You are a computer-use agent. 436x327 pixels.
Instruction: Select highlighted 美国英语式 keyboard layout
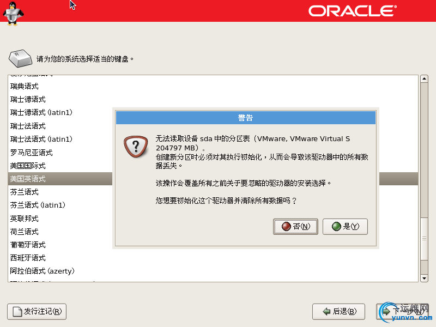coord(60,179)
